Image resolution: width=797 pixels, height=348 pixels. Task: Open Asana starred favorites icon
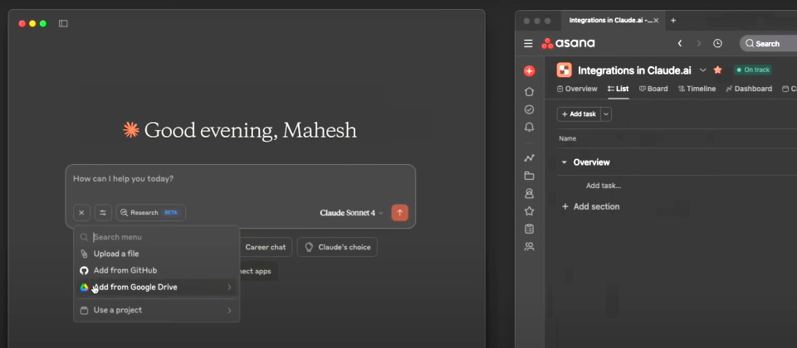529,211
